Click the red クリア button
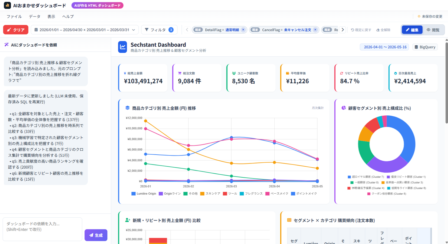The height and width of the screenshot is (244, 448). (x=16, y=30)
